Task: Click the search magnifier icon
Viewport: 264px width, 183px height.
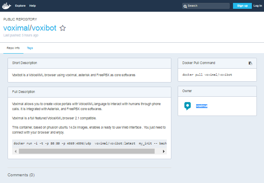Action: 185,6
